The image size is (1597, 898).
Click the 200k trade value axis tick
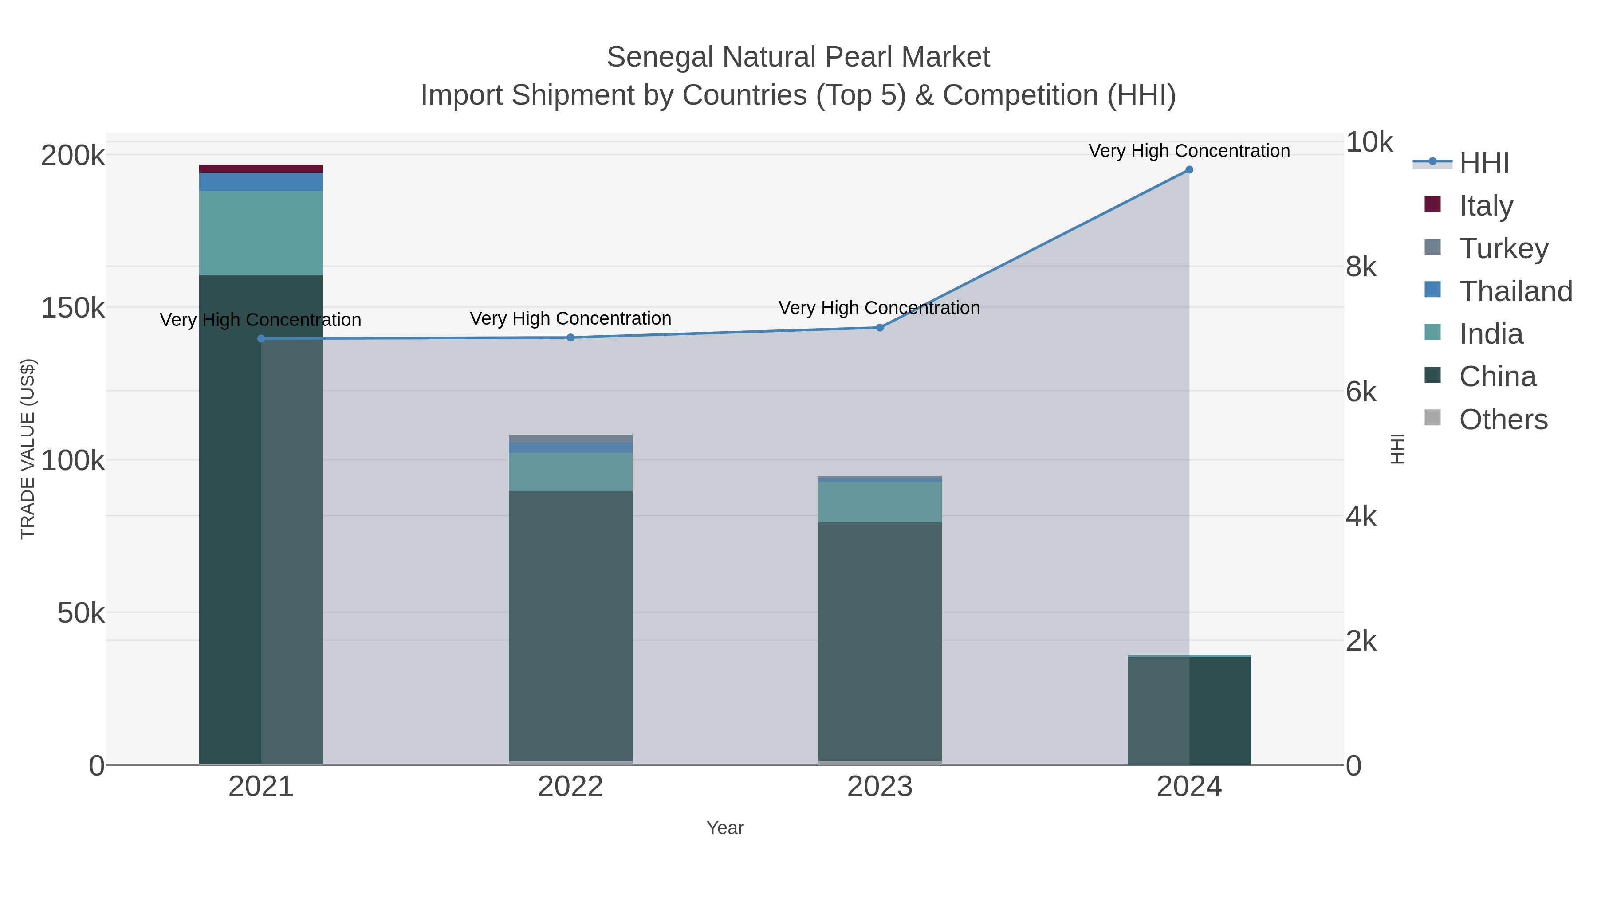point(73,155)
